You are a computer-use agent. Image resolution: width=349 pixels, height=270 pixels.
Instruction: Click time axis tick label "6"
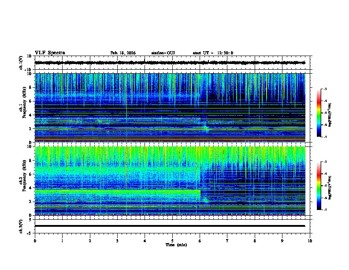tap(200, 241)
